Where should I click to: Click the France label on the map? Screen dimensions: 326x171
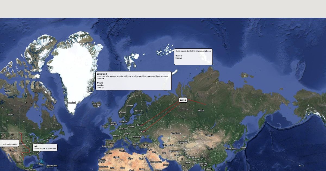click(116, 135)
